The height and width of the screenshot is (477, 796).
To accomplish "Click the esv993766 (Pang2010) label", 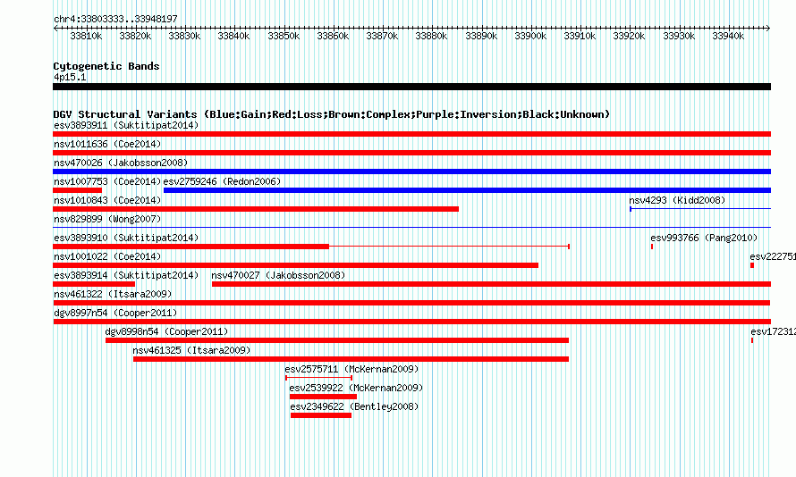I will pyautogui.click(x=704, y=238).
